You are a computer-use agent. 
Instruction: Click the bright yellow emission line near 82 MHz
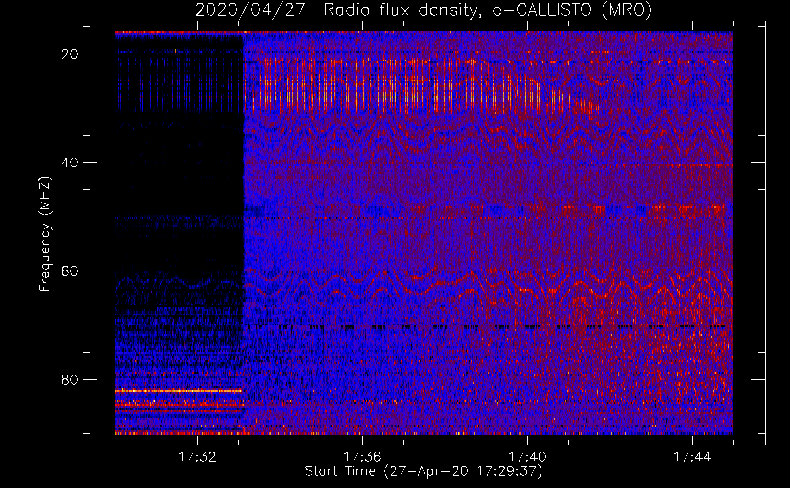[x=178, y=391]
